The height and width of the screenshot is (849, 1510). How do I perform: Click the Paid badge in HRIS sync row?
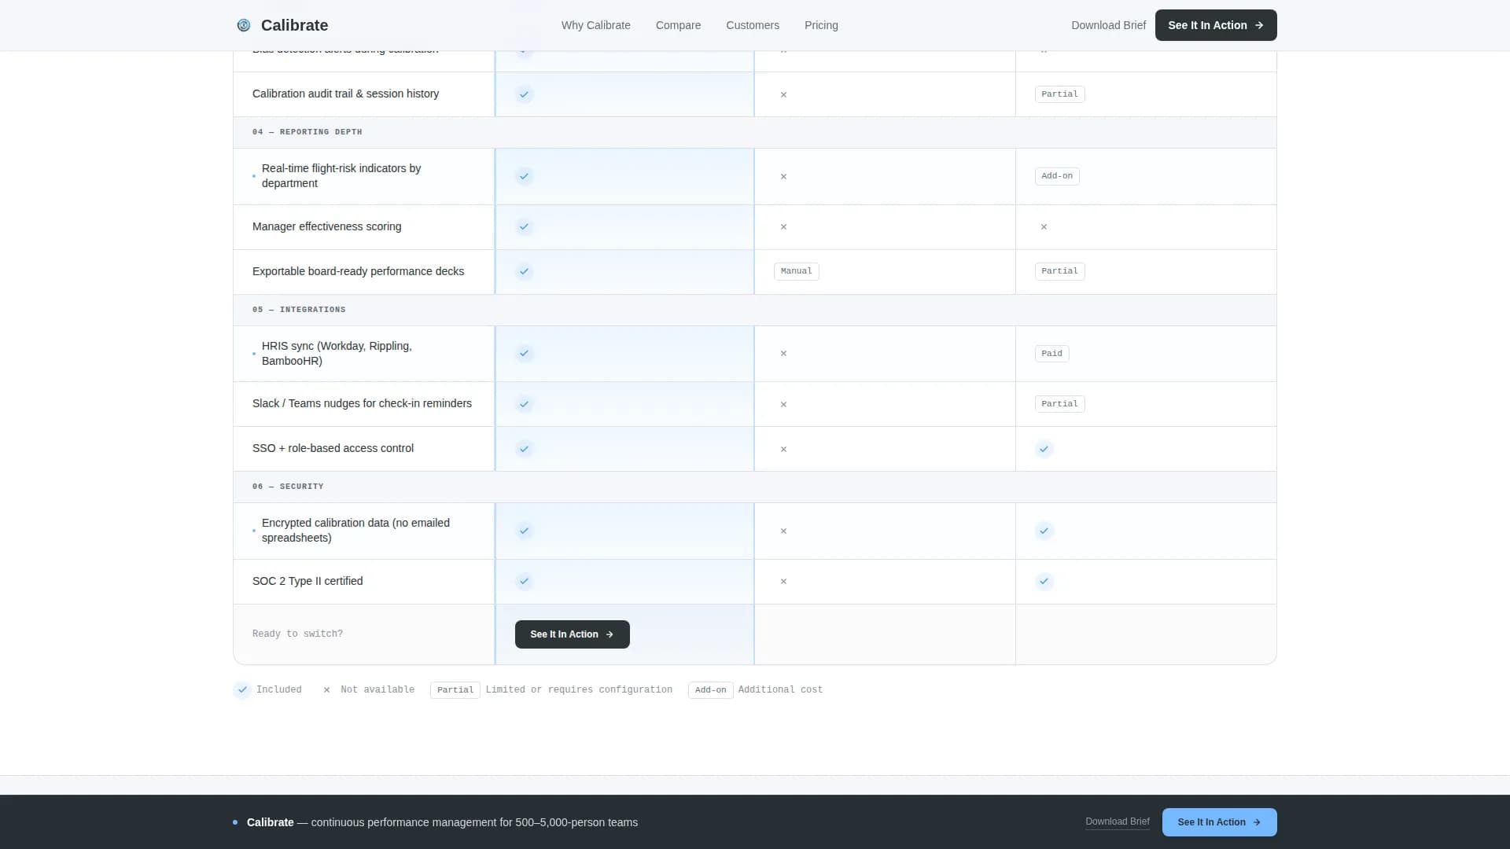1051,354
